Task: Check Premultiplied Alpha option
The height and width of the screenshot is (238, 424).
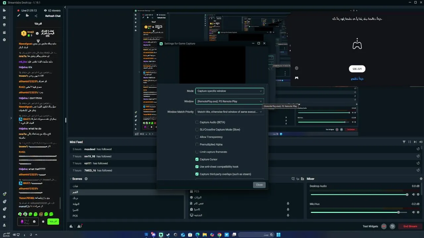Action: coord(197,144)
